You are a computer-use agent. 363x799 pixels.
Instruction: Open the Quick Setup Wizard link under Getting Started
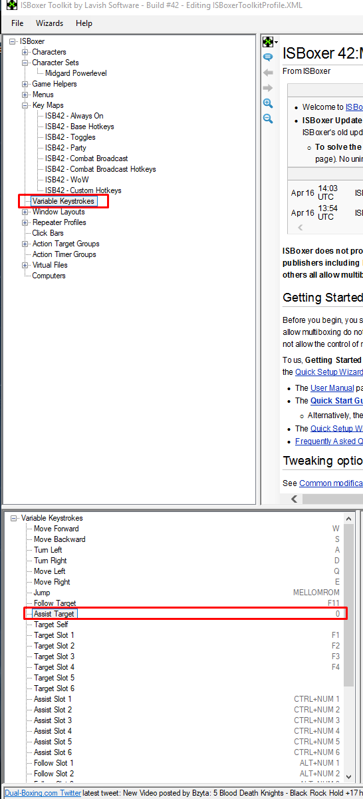[329, 372]
